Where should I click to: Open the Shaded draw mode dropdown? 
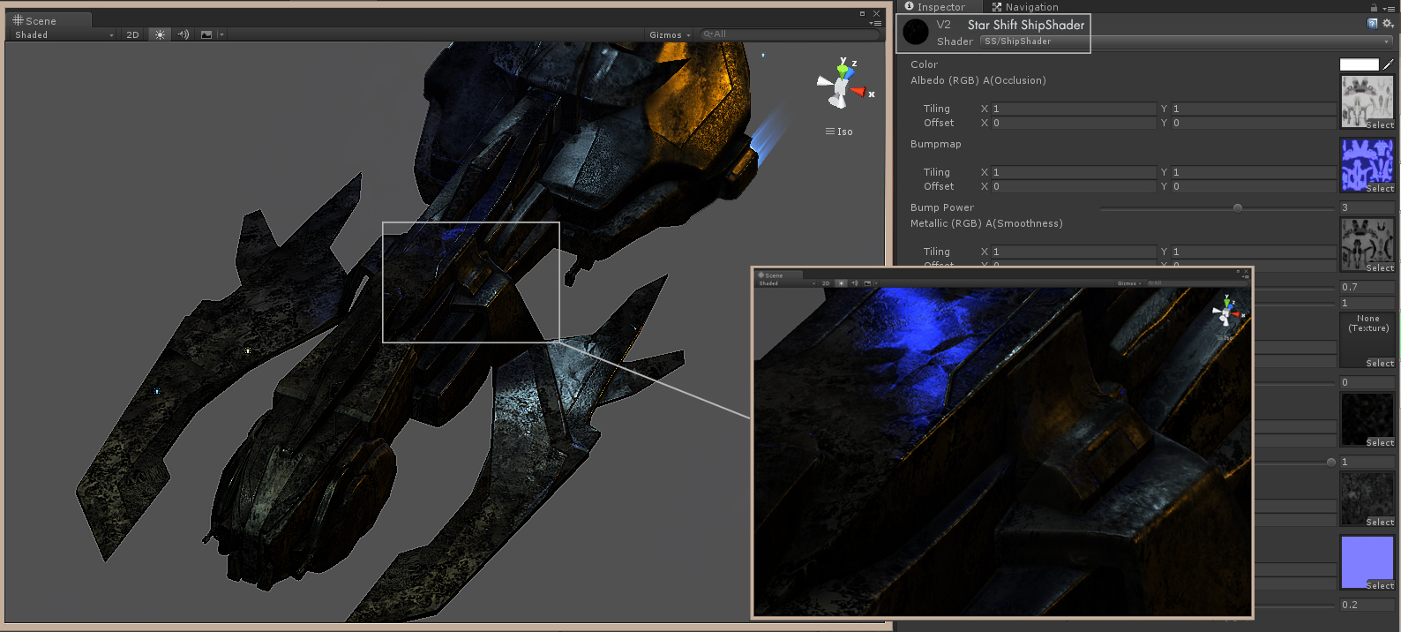64,34
